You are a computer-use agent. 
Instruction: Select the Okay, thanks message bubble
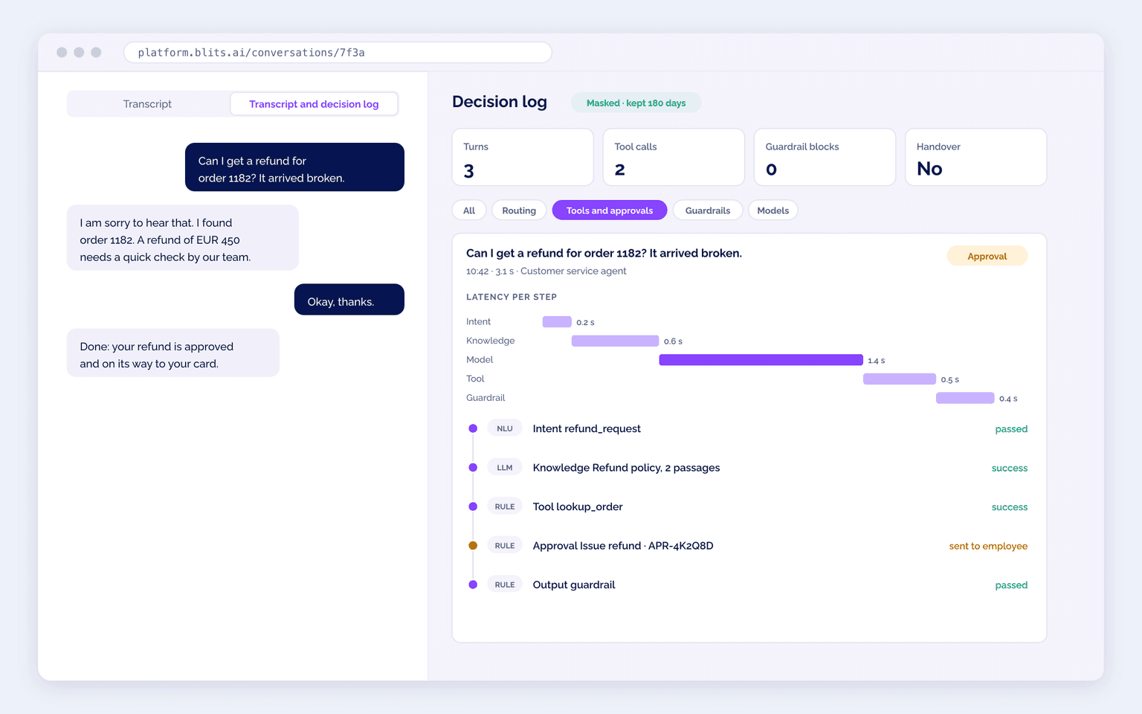pyautogui.click(x=349, y=300)
